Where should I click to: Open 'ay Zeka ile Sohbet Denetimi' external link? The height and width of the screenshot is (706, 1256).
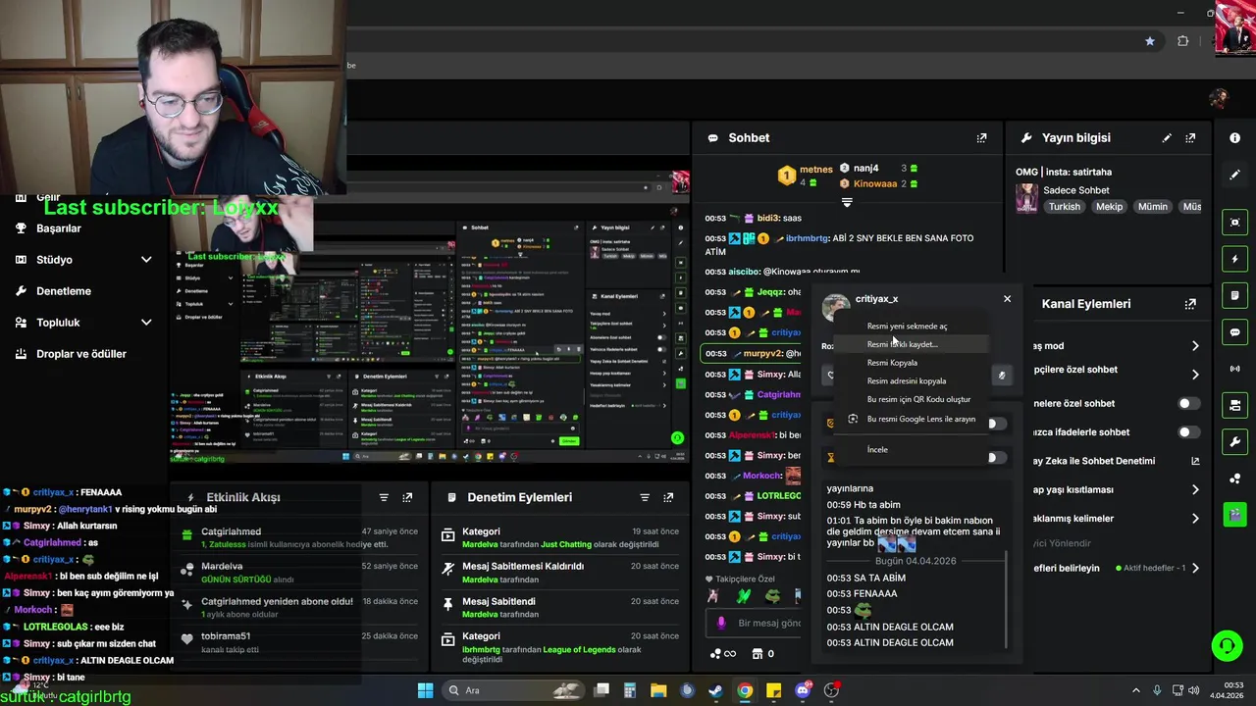(1195, 461)
